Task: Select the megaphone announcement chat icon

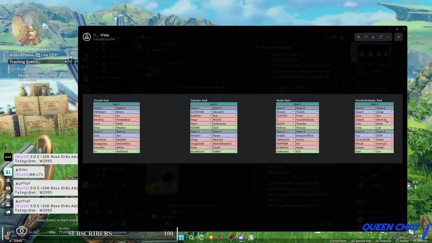Action: (8, 212)
